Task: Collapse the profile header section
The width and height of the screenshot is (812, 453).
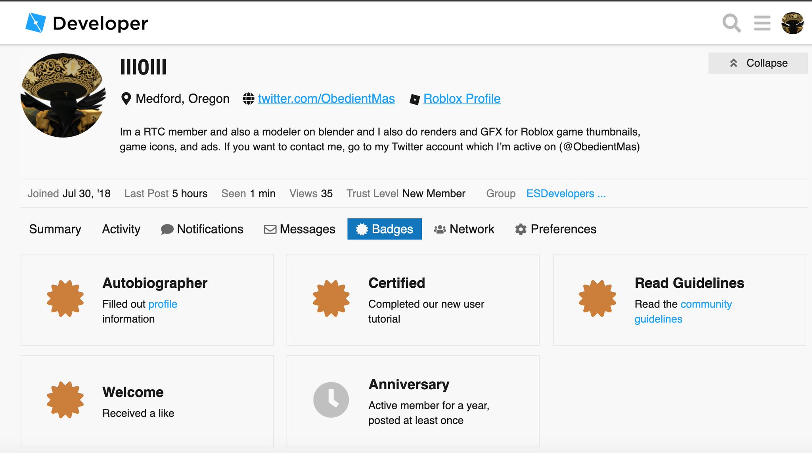Action: (x=758, y=63)
